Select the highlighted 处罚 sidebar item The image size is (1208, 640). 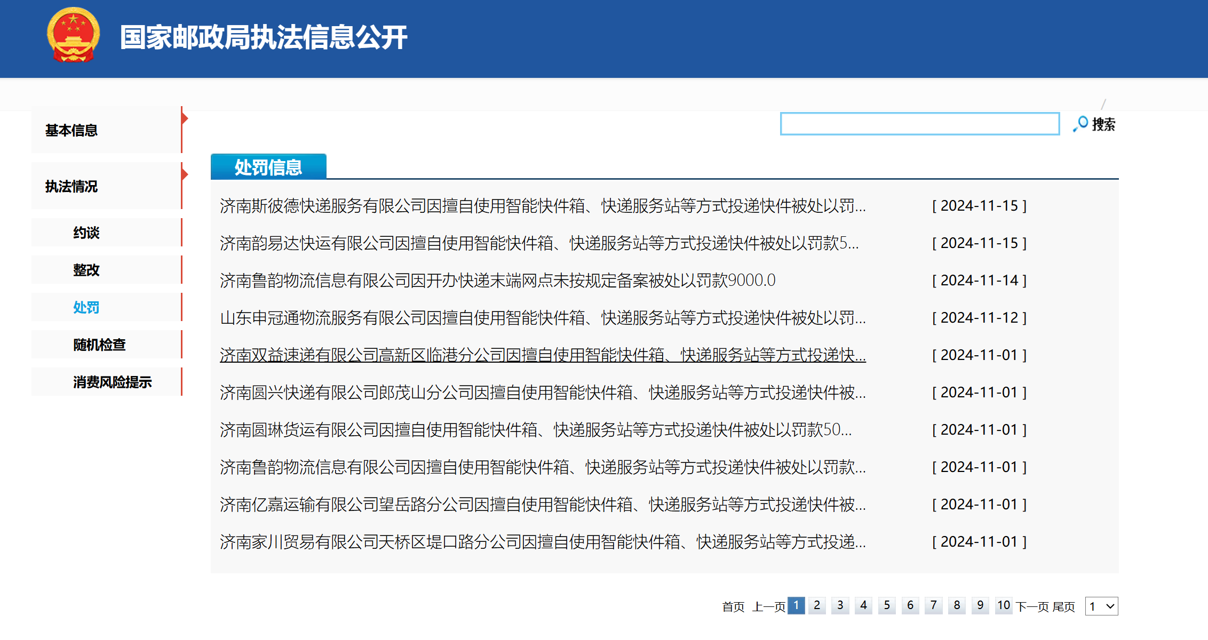[x=86, y=308]
